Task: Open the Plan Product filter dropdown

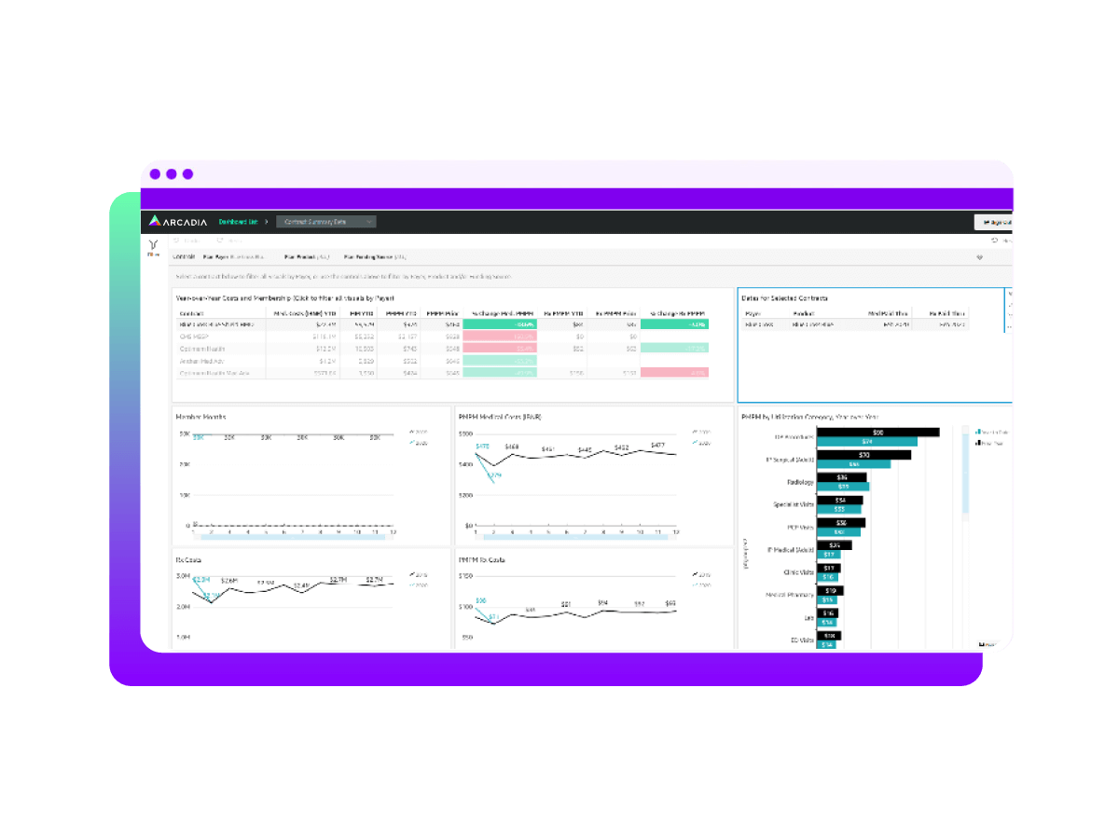Action: pyautogui.click(x=308, y=256)
